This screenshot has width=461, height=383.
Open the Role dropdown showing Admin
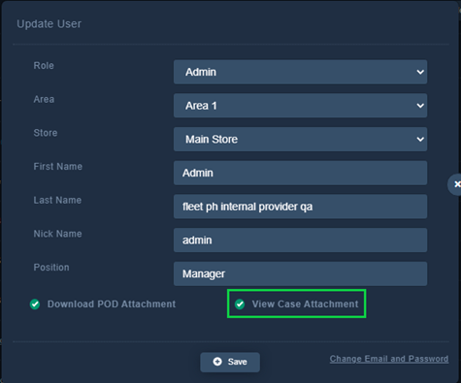300,72
